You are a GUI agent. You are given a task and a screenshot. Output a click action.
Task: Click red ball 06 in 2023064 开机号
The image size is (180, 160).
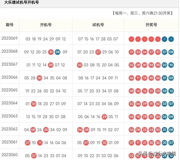click(34, 104)
